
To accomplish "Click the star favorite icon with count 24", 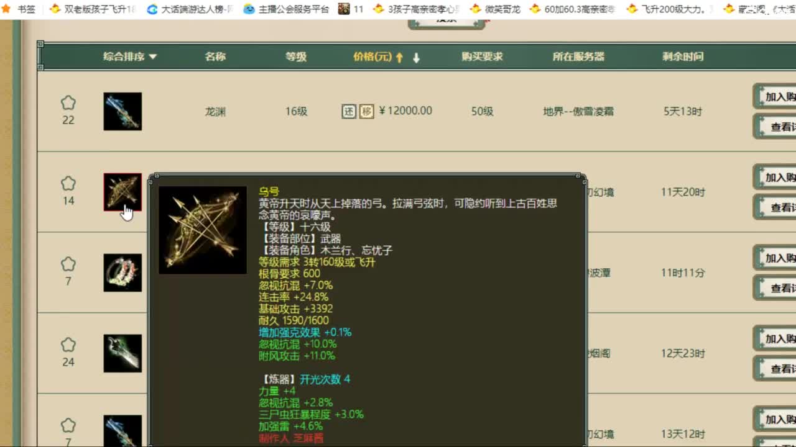I will (x=68, y=345).
